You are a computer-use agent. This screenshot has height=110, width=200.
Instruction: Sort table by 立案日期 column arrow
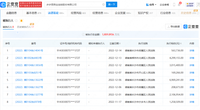click(x=121, y=43)
